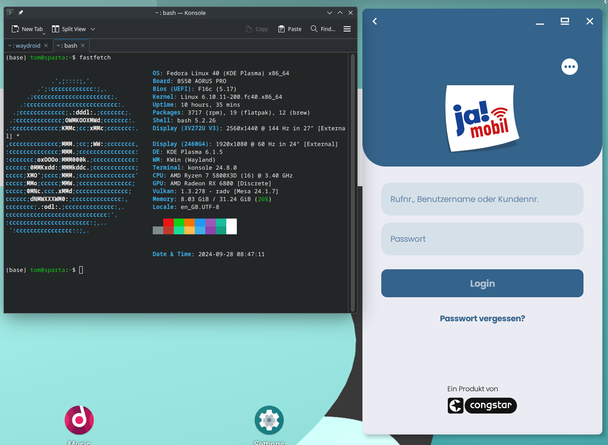Click the 'Memory: 8.03 GiB' line
The image size is (608, 445).
[212, 199]
